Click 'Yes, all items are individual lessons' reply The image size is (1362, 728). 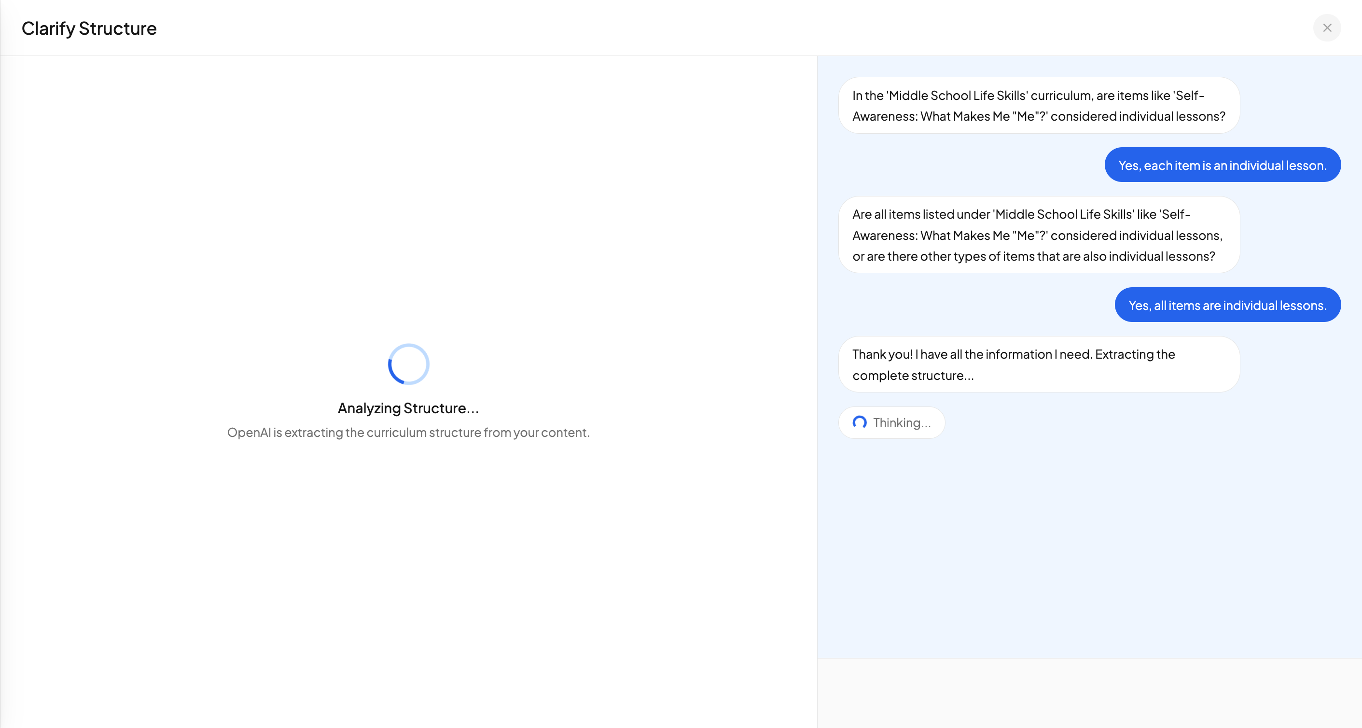(1227, 305)
